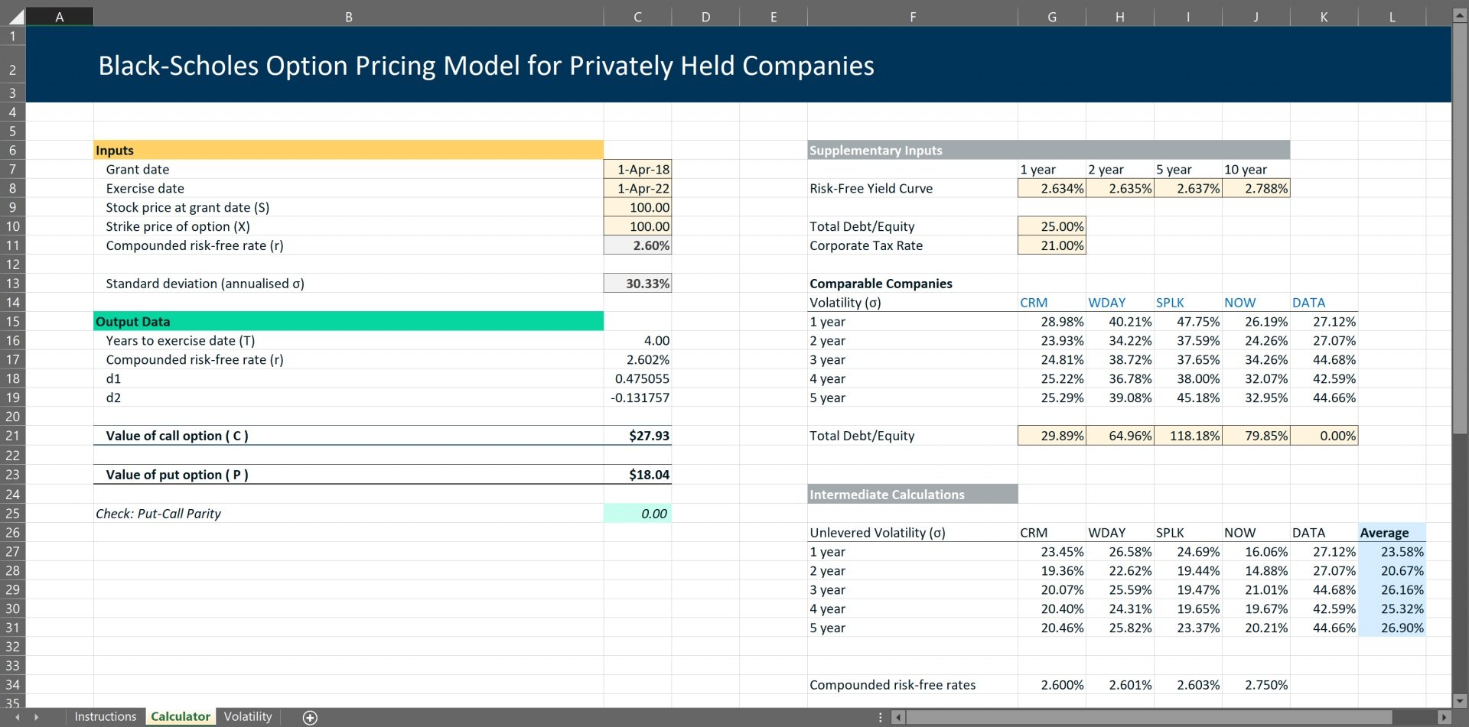Select DATA Total Debt/Equity 0.00% cell
Viewport: 1469px width, 727px height.
[x=1324, y=436]
